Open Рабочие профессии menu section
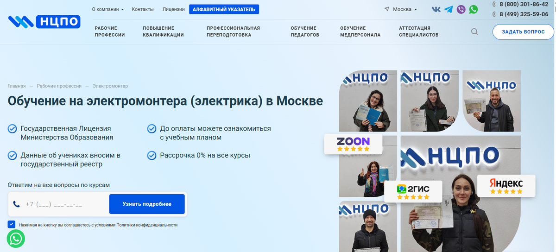 tap(110, 31)
